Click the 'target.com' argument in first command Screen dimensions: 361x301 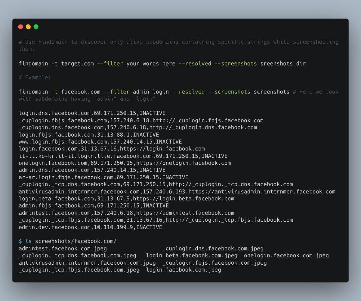pyautogui.click(x=77, y=63)
